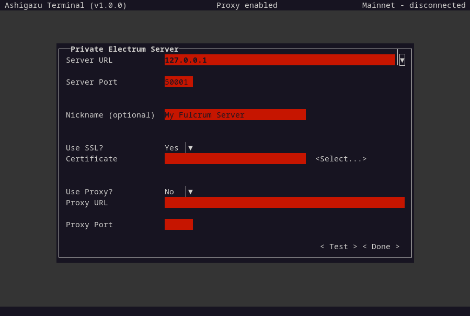The height and width of the screenshot is (316, 470).
Task: Click the Ashigaru Terminal (v1.0.0) title
Action: (66, 5)
